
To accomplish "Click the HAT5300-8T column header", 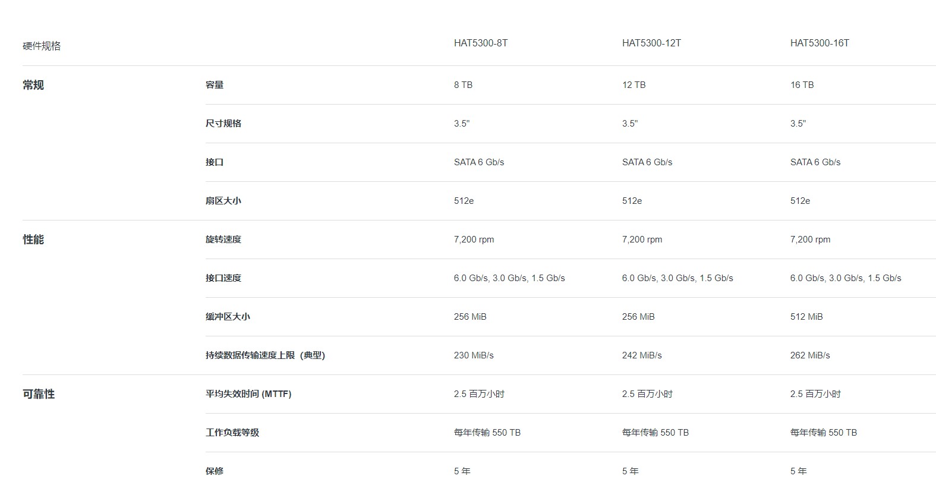I will (x=481, y=43).
